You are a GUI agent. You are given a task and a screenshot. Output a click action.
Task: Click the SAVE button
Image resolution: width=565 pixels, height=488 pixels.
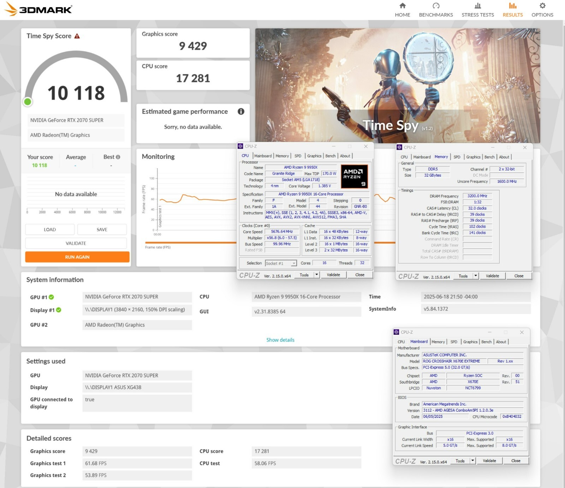pyautogui.click(x=102, y=230)
